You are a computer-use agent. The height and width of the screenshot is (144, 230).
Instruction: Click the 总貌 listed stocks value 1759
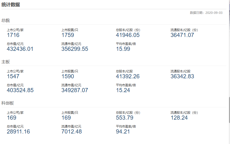tap(68, 35)
